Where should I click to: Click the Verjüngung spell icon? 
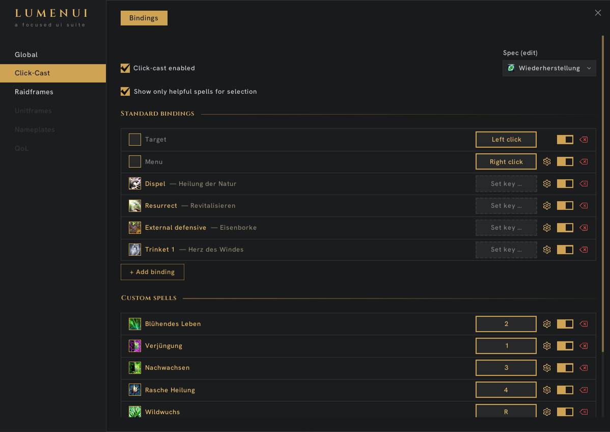[x=135, y=345]
